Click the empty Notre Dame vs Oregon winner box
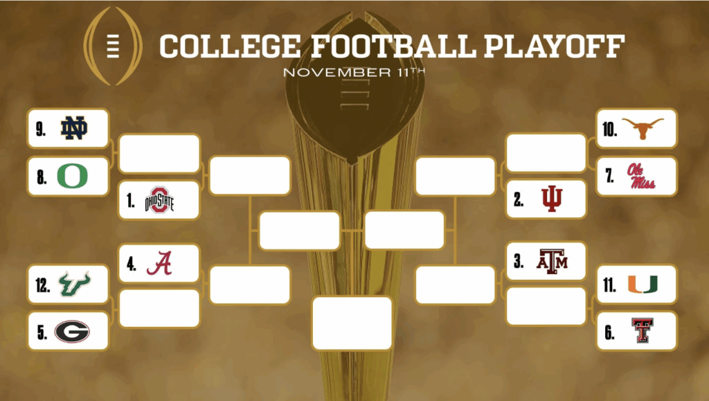 coord(159,154)
